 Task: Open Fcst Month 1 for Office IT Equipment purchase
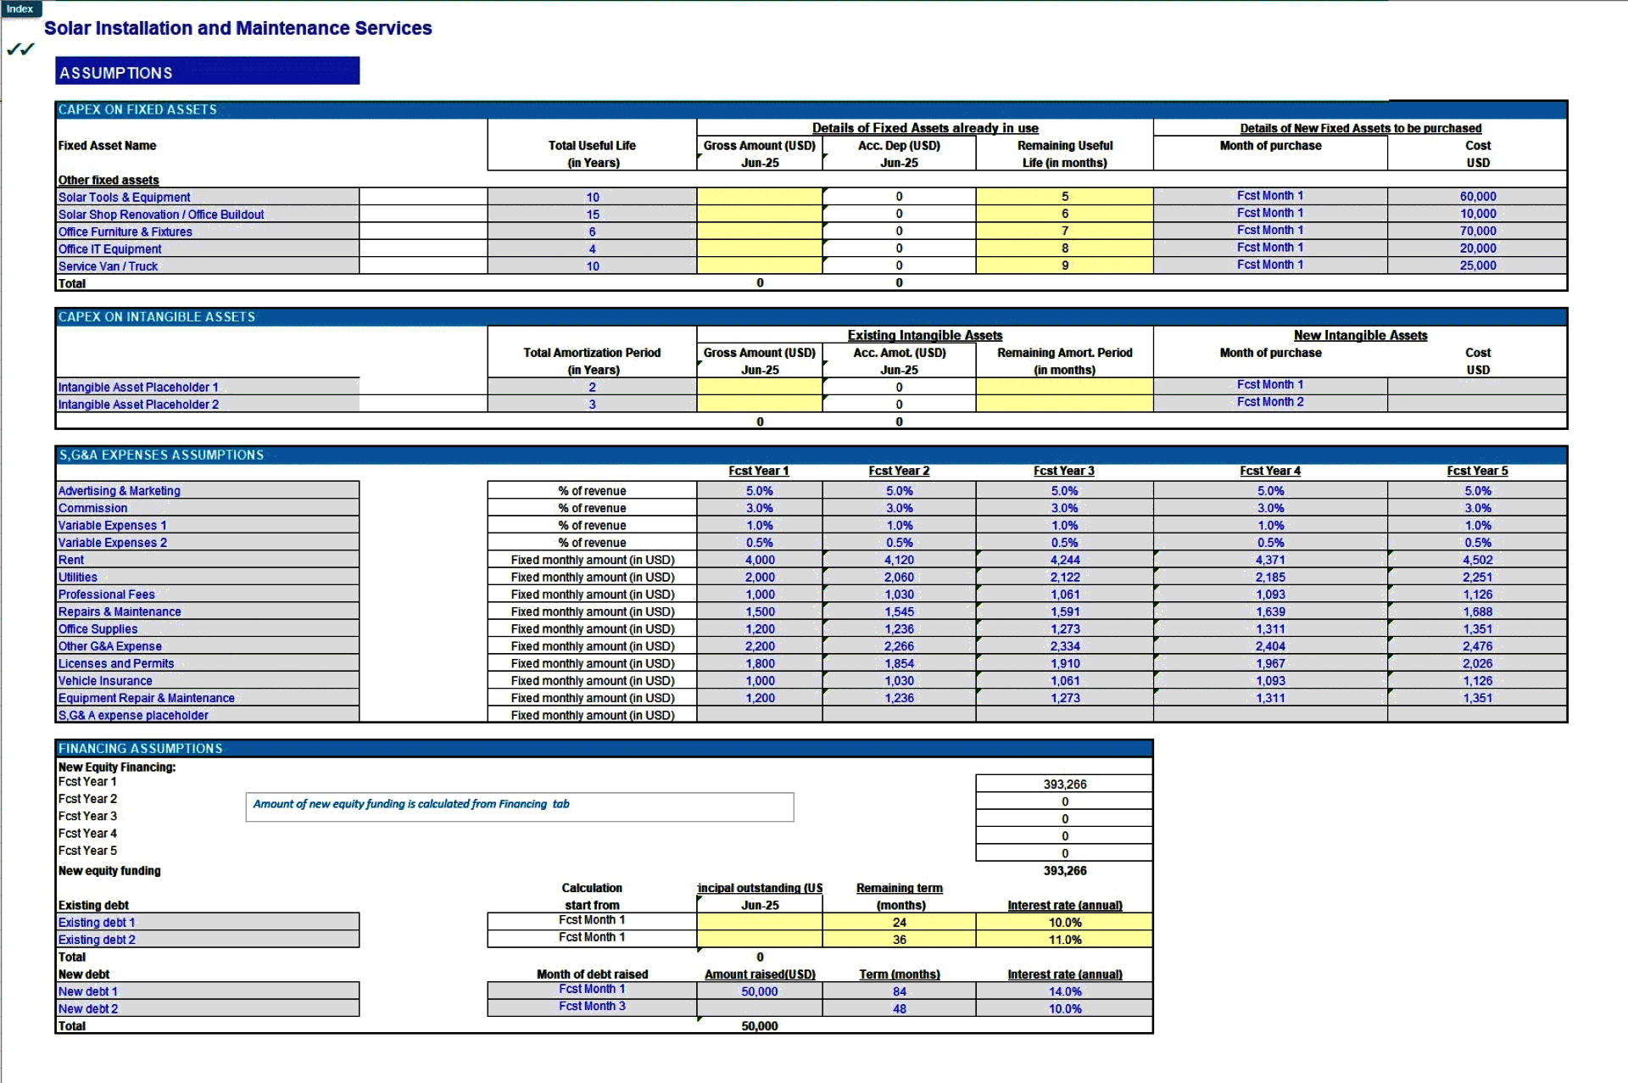[1270, 248]
